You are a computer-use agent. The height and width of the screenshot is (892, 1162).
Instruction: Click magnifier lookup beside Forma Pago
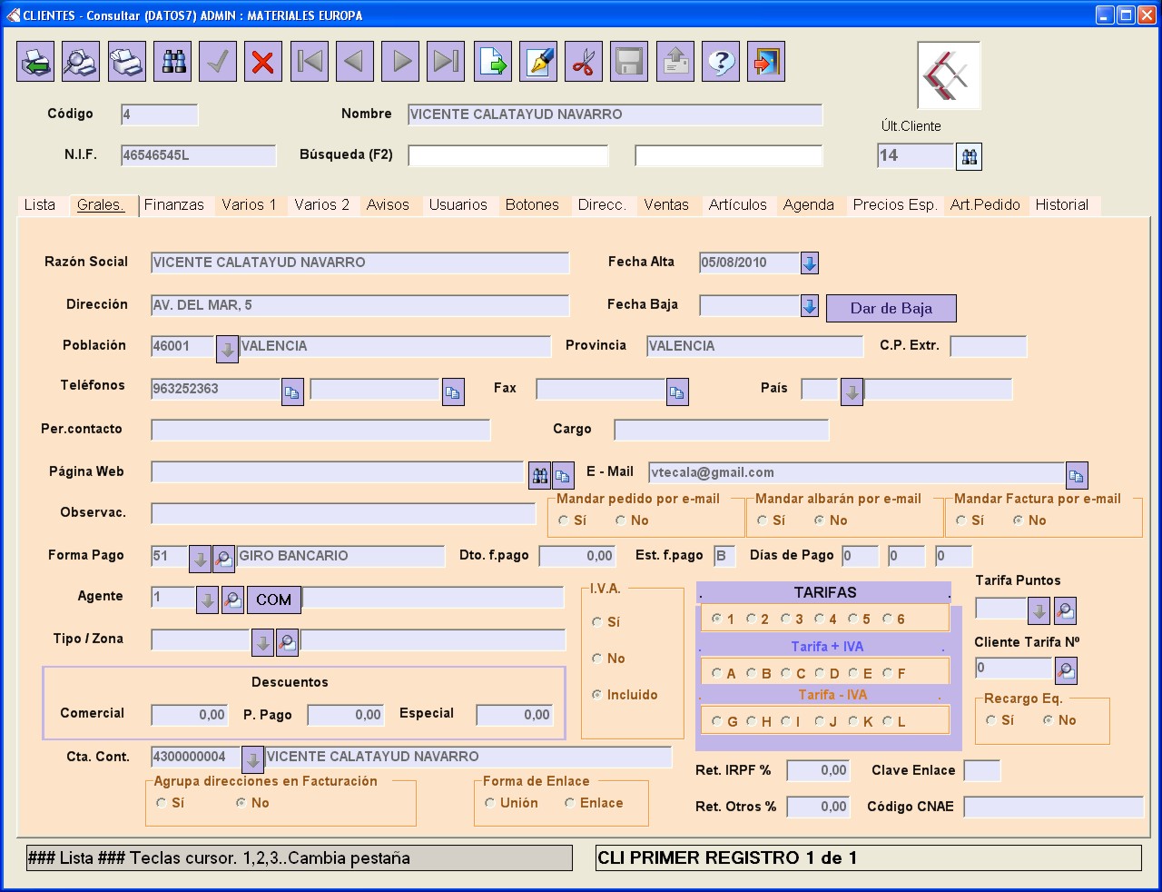point(223,558)
